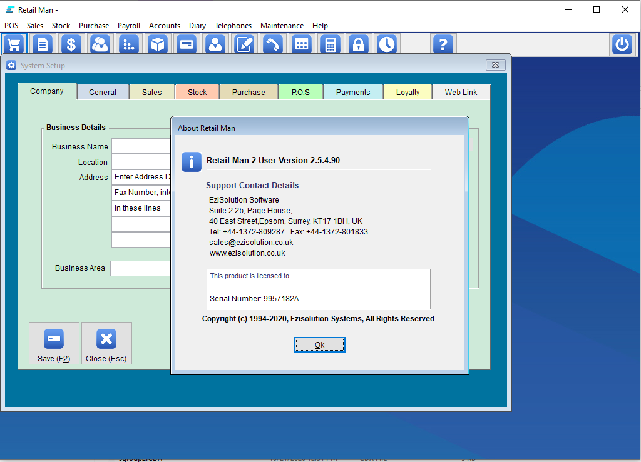Click the 'Suite 2.2b, Page House,' line
Screen dimensions: 641x462
point(250,211)
